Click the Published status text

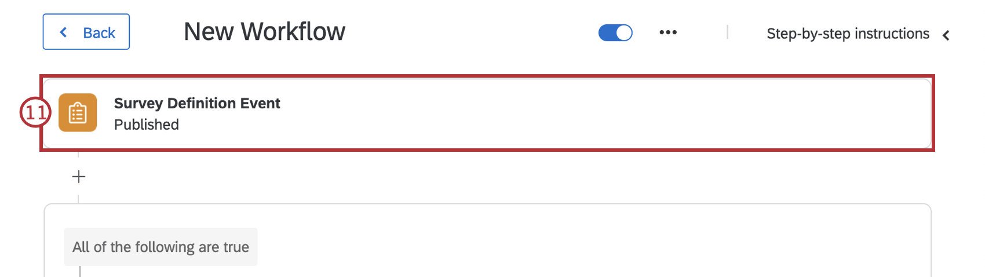(147, 125)
